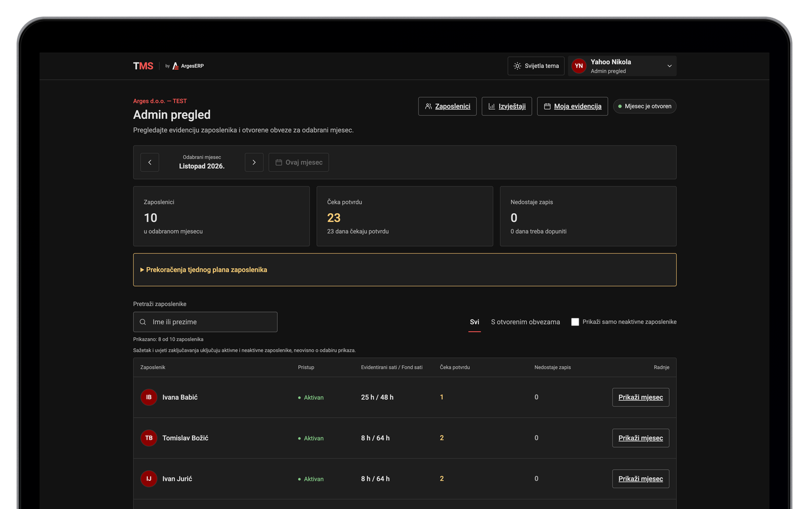Switch to Svijetla tema

click(536, 66)
